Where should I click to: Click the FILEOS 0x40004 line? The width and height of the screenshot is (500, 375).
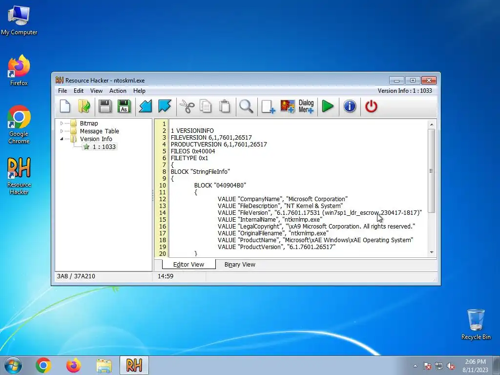(193, 151)
